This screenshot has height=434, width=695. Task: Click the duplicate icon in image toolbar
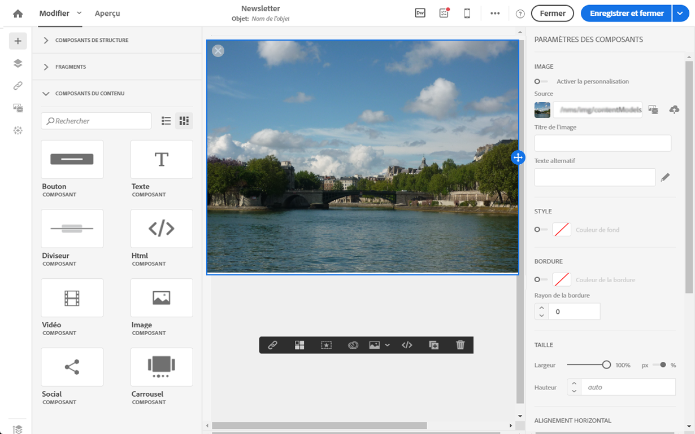coord(433,345)
